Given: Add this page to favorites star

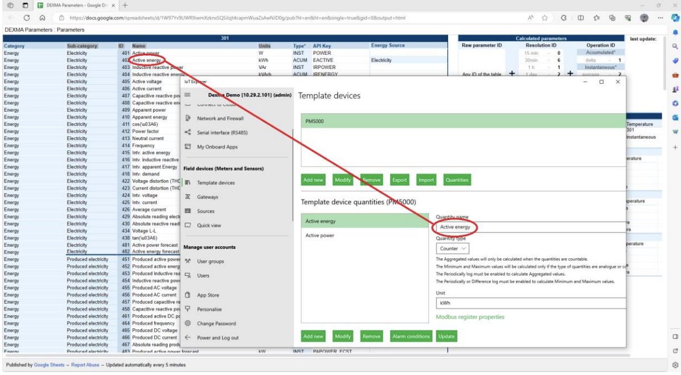Looking at the screenshot, I should tap(544, 18).
